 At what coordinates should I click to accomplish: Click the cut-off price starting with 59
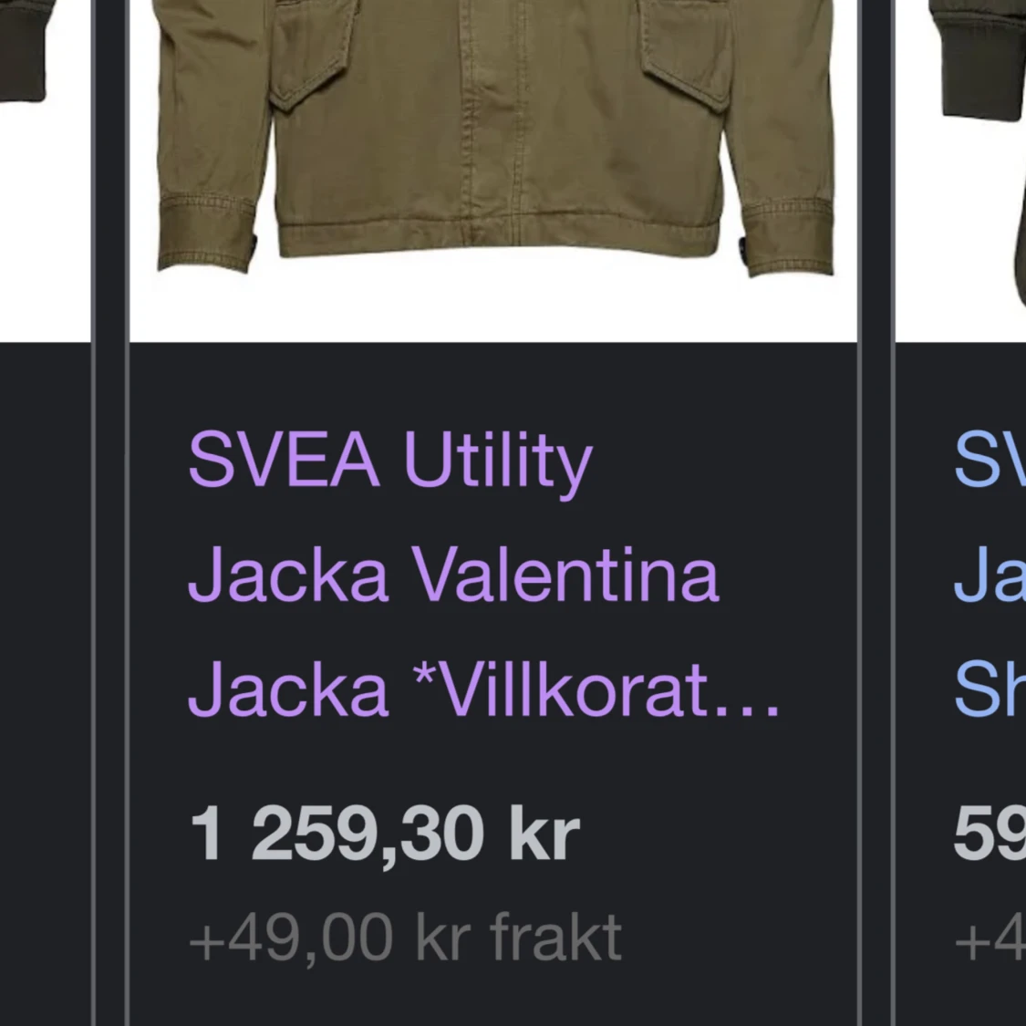(x=990, y=834)
